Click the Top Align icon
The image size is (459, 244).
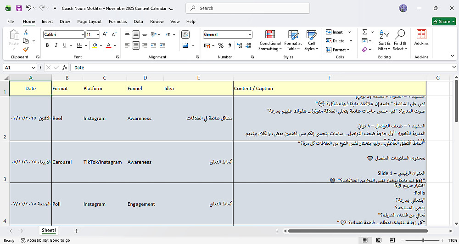127,34
